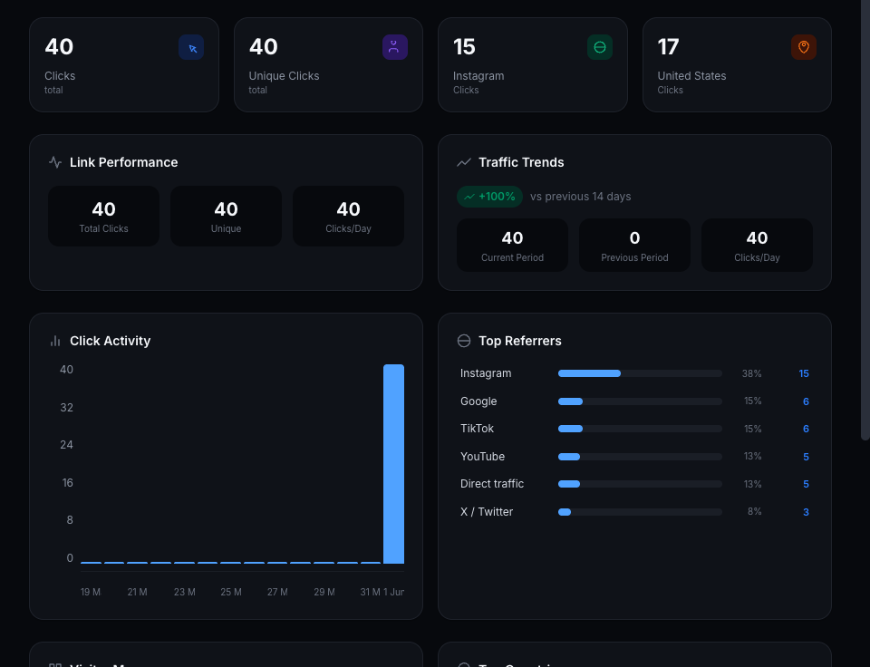Image resolution: width=870 pixels, height=667 pixels.
Task: Click the Unique Clicks label
Action: 284,76
